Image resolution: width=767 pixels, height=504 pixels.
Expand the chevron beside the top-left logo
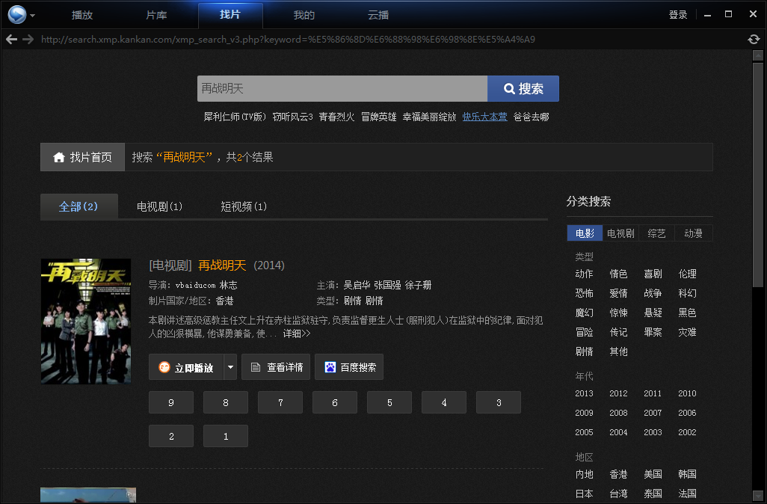pyautogui.click(x=32, y=14)
